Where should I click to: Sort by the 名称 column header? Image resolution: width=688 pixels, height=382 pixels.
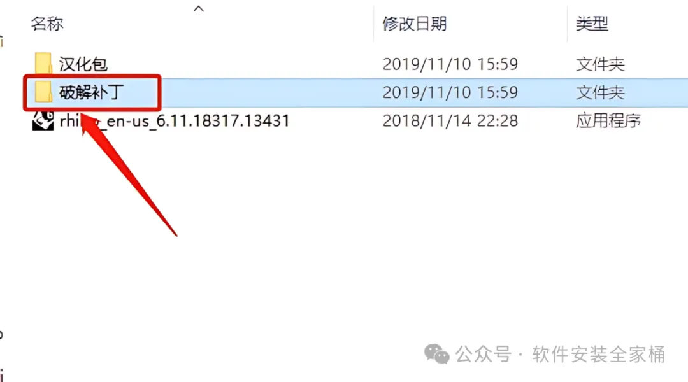coord(47,24)
